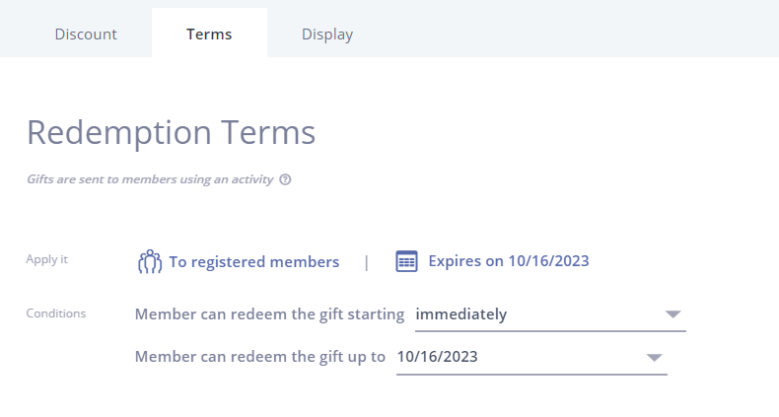The height and width of the screenshot is (417, 779).
Task: Click the empty tab strip beside Display
Action: (581, 29)
